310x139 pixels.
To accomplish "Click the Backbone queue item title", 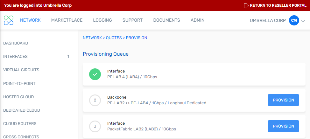I will pos(117,97).
